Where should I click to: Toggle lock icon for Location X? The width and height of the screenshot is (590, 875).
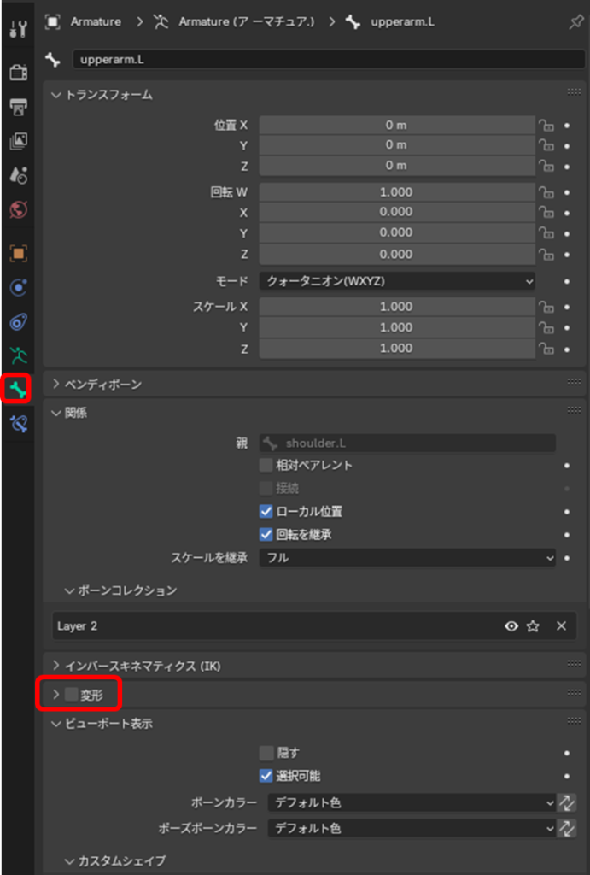[545, 125]
